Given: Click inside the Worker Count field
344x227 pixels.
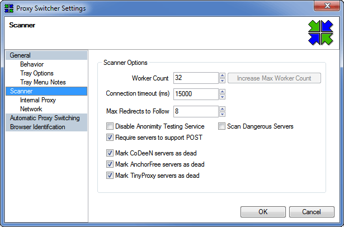Looking at the screenshot, I should (196, 78).
